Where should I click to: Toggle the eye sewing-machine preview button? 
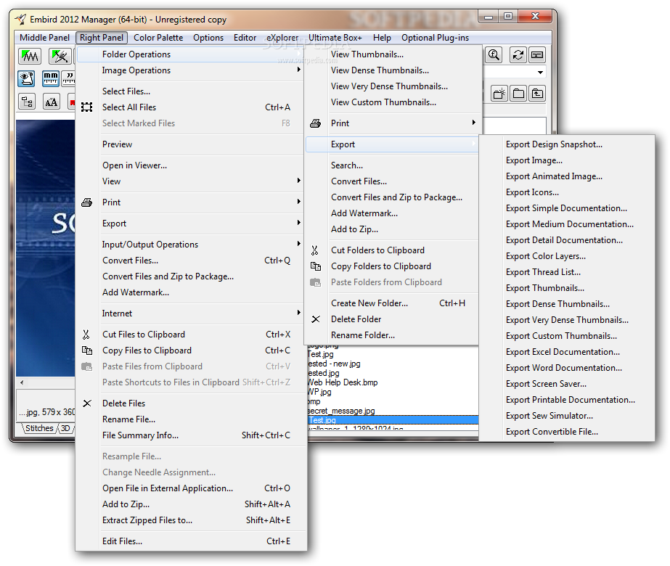click(x=26, y=78)
